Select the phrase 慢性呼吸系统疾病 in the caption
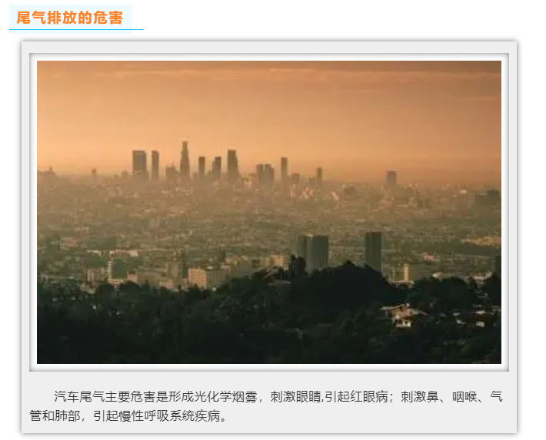Viewport: 546px width, 440px height. coord(170,416)
